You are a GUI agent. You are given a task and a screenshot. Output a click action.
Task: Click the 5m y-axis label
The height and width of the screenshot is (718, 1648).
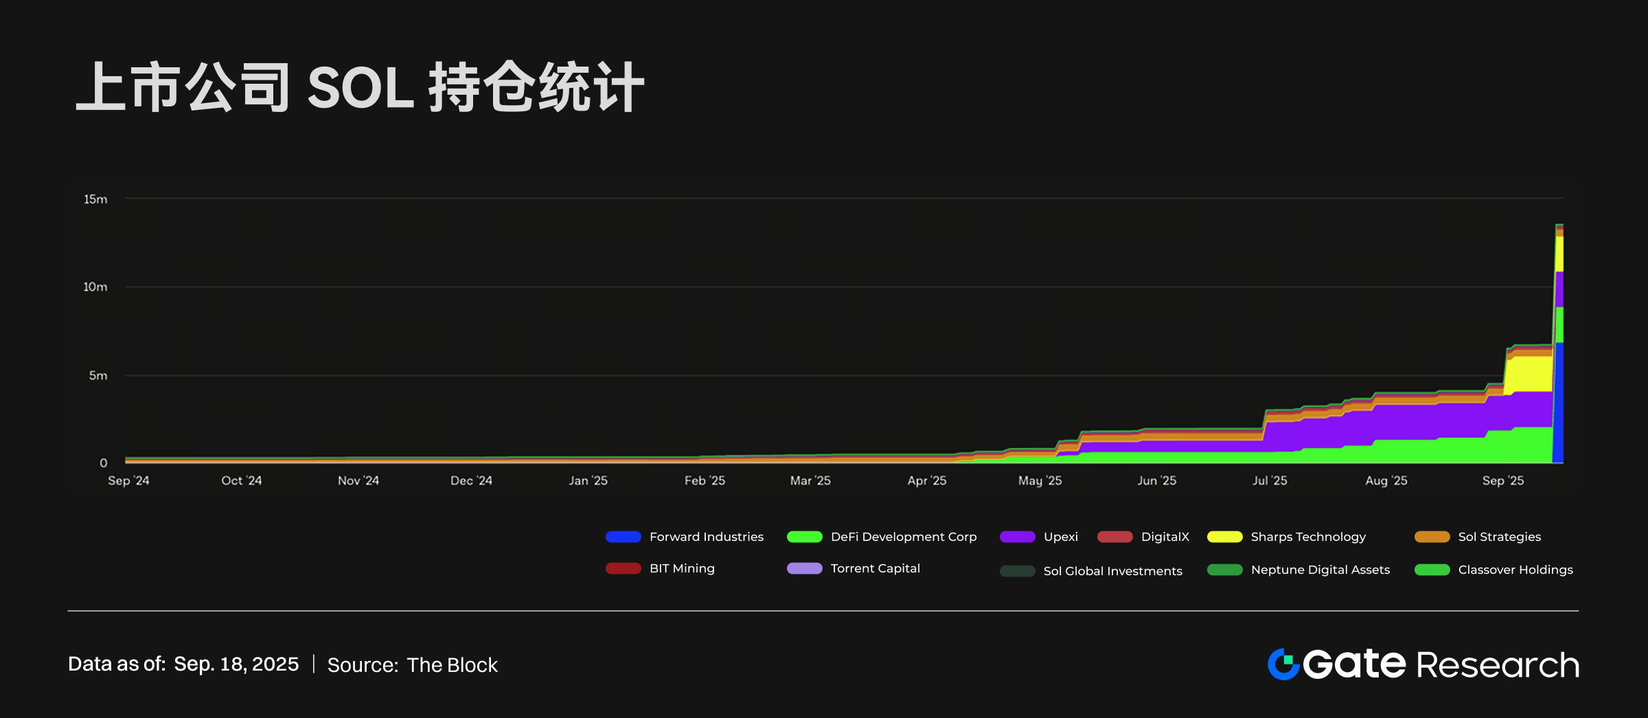click(98, 375)
